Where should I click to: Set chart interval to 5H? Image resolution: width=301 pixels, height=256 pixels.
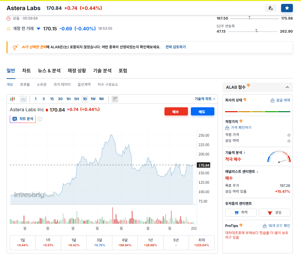tap(77, 99)
